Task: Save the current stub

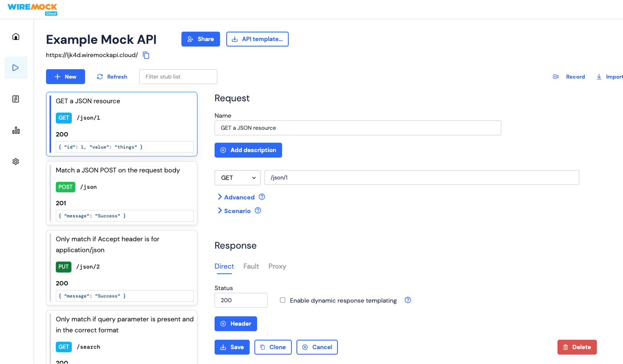Action: 232,347
